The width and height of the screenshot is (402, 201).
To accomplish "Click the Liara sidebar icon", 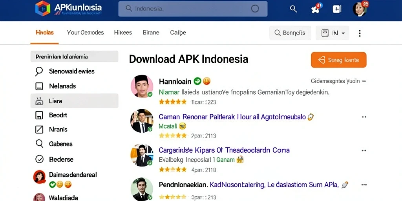I will coord(39,101).
